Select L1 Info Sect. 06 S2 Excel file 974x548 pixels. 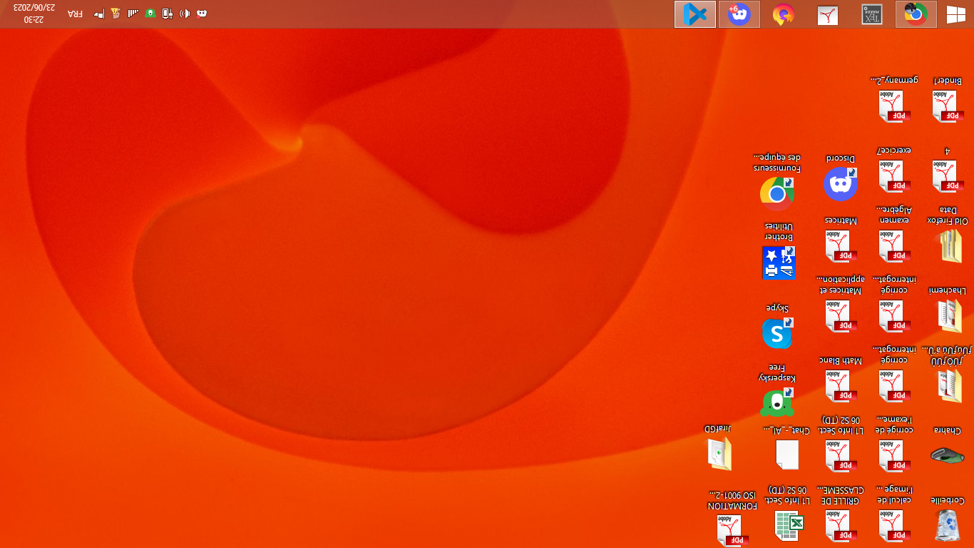pyautogui.click(x=787, y=515)
